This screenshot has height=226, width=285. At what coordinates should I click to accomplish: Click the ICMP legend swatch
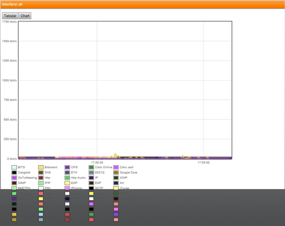point(116,178)
